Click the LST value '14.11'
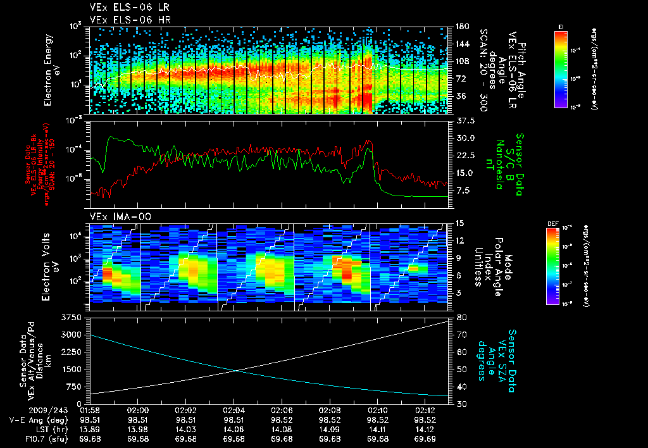Screen dimensions: 648x448 378,430
